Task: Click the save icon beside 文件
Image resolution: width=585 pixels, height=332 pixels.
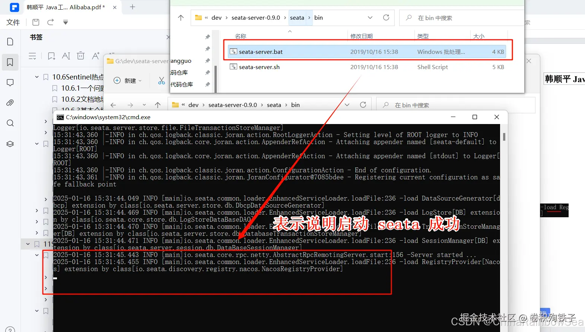Action: pyautogui.click(x=36, y=22)
